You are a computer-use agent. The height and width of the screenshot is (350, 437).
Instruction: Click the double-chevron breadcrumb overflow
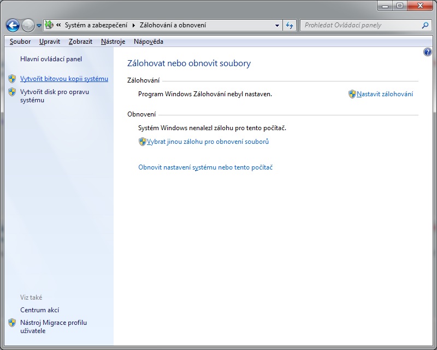tap(58, 25)
